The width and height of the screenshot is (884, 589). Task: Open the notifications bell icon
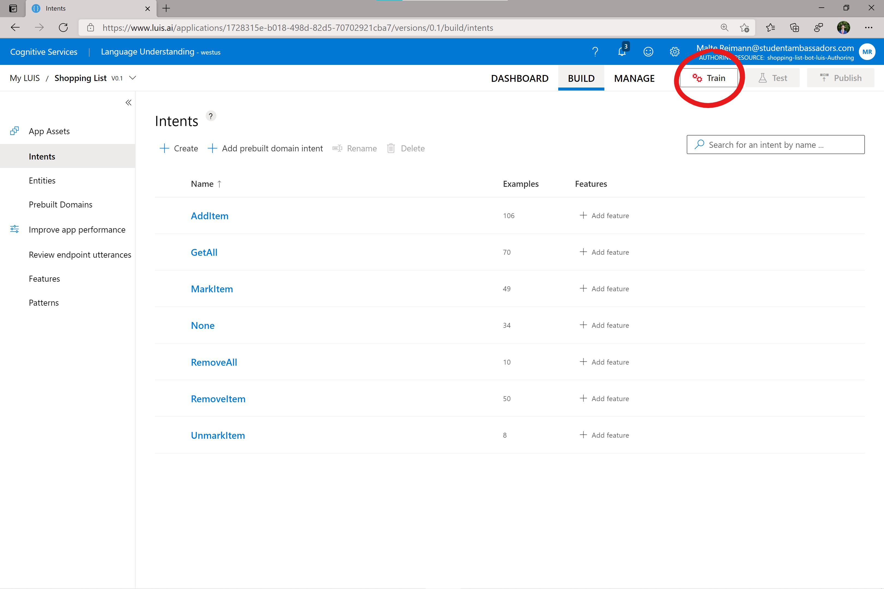pos(622,52)
